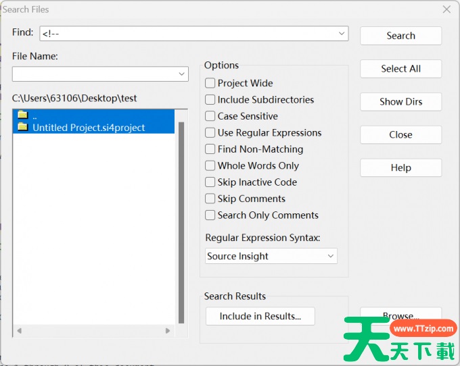Screen dimensions: 460x366
Task: Click the Untitled Project.si4project folder icon
Action: pos(22,127)
